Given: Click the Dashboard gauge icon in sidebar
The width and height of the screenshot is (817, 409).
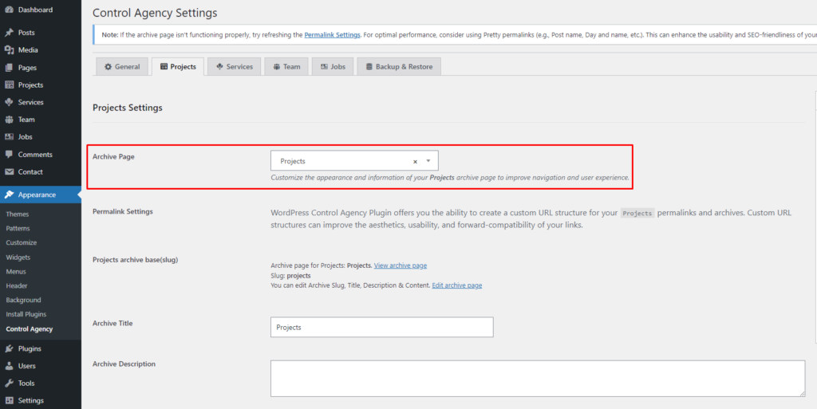Looking at the screenshot, I should click(9, 10).
